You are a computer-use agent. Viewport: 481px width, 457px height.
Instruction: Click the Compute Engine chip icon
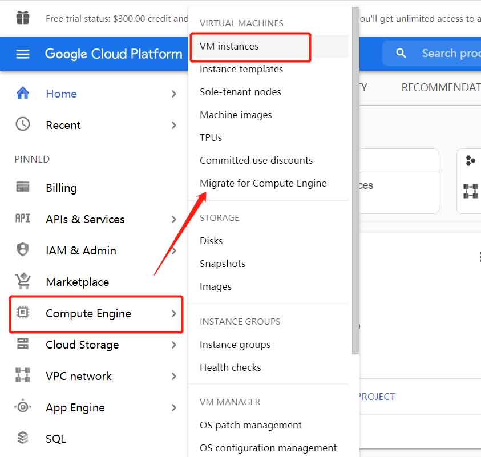pos(23,312)
